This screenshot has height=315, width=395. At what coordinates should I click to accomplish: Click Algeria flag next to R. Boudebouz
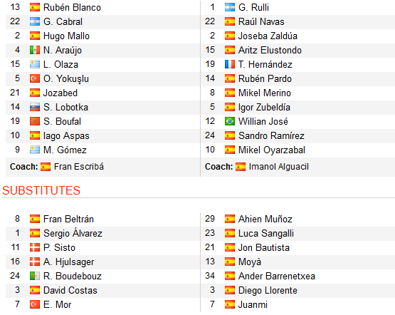35,277
